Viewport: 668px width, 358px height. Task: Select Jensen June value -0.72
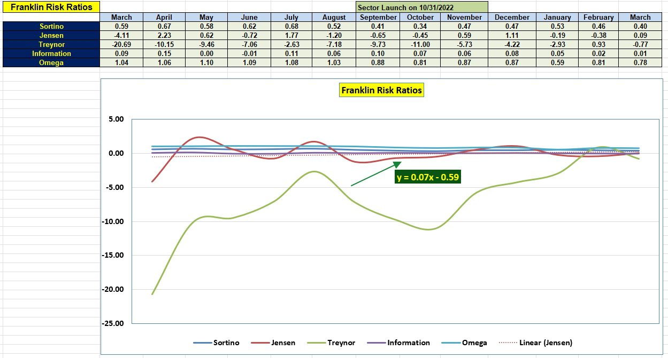[249, 35]
